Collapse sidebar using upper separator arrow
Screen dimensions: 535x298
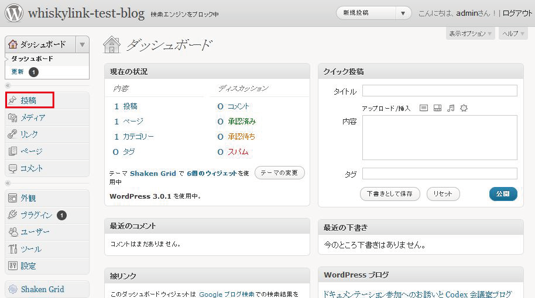(x=8, y=85)
